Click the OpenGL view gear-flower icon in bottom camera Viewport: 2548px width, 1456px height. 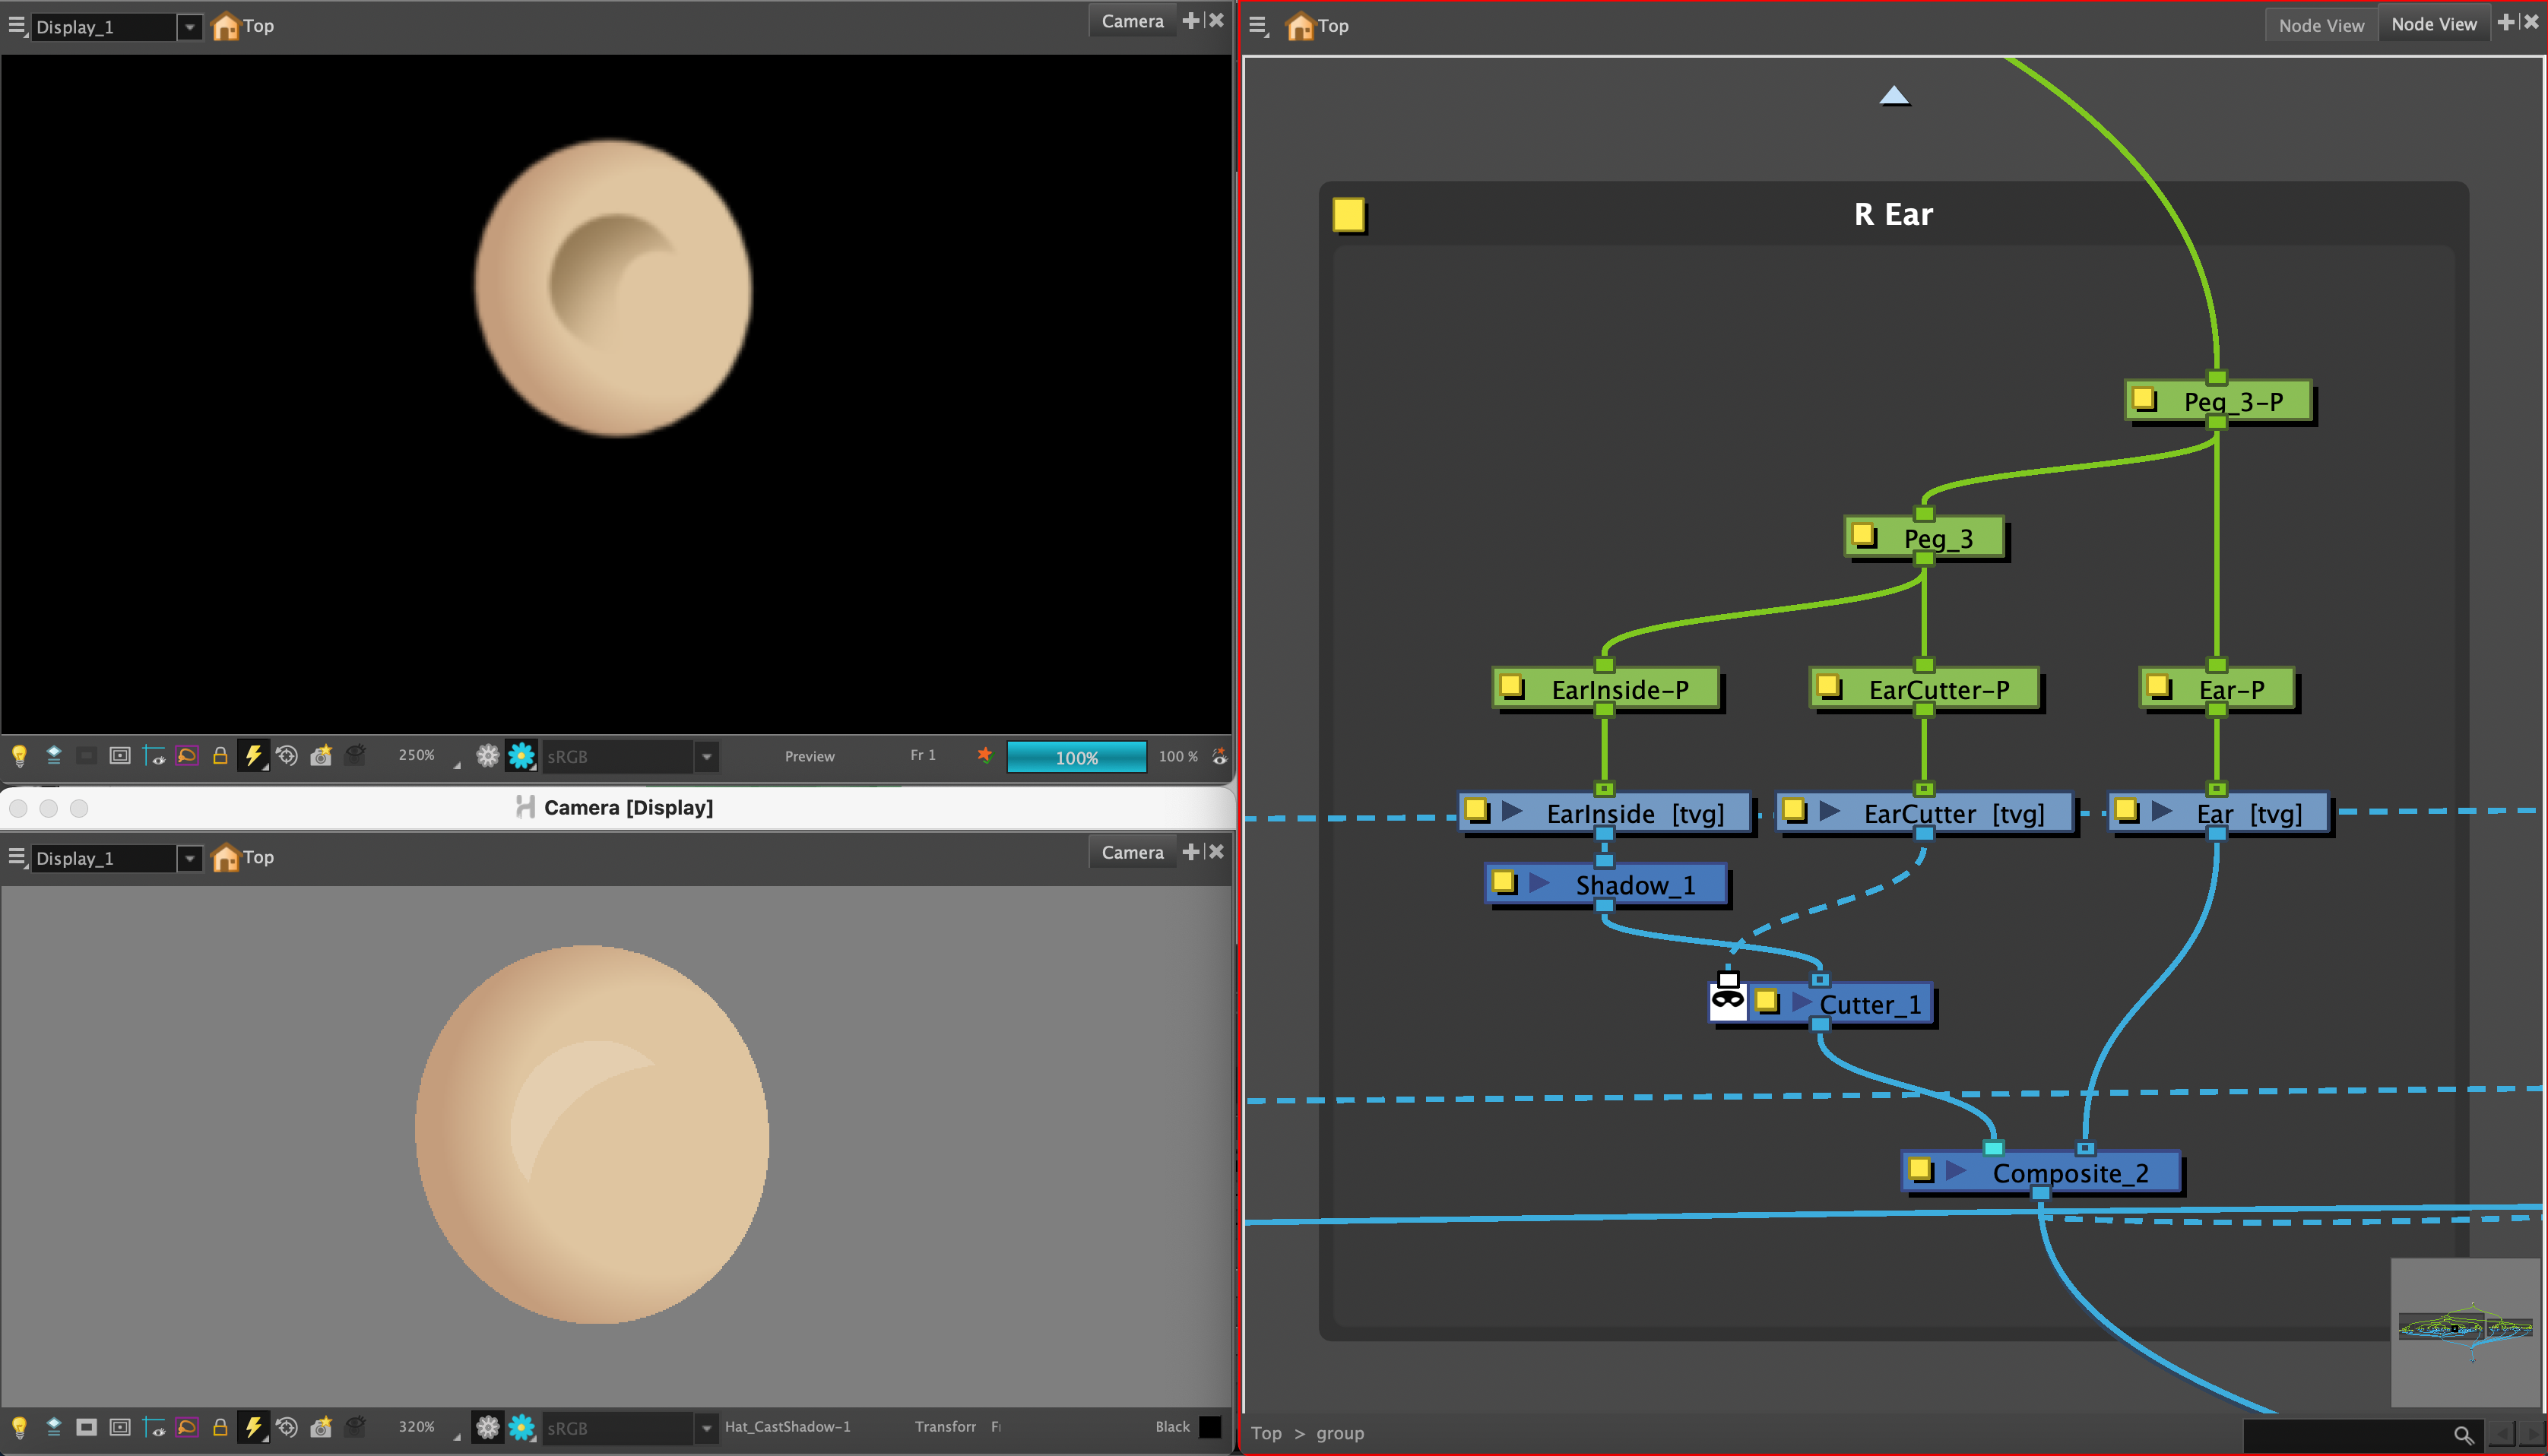pos(487,1427)
